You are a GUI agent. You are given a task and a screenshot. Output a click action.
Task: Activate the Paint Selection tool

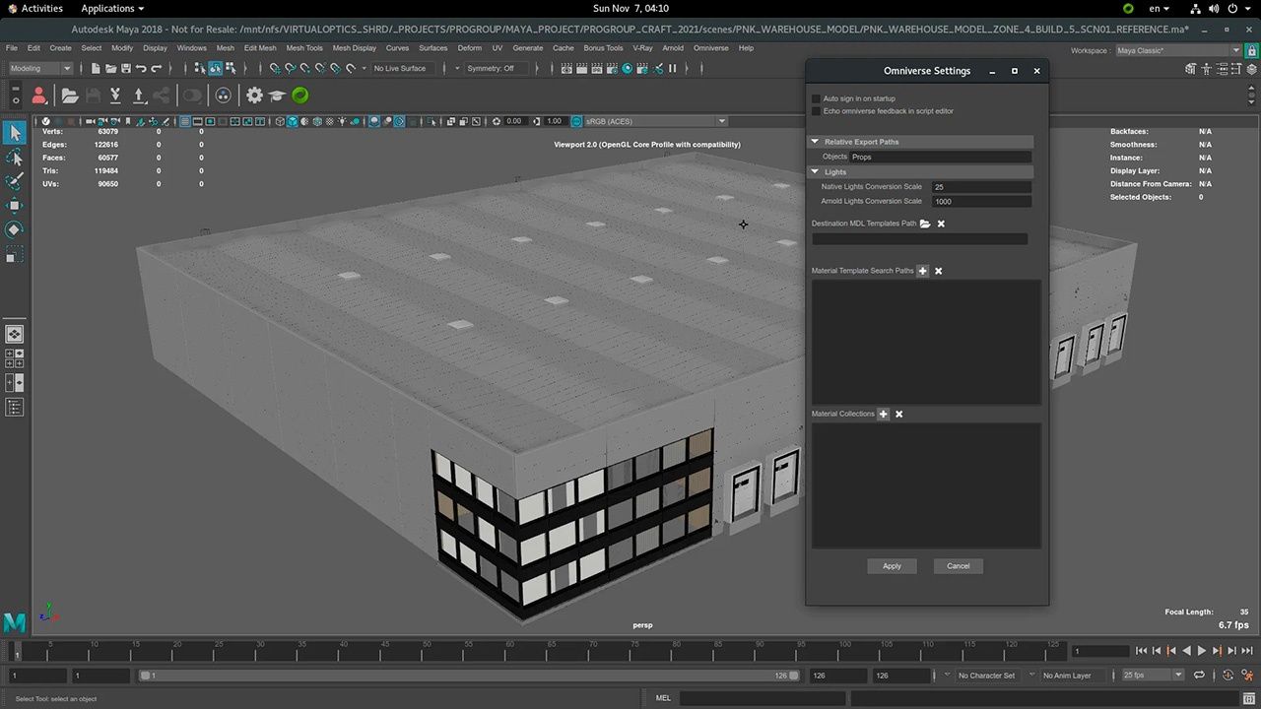tap(15, 181)
